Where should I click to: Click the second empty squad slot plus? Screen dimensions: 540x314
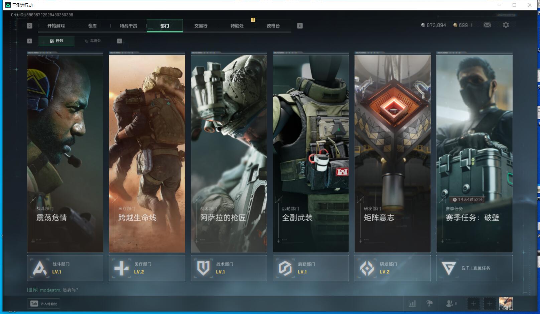[490, 304]
